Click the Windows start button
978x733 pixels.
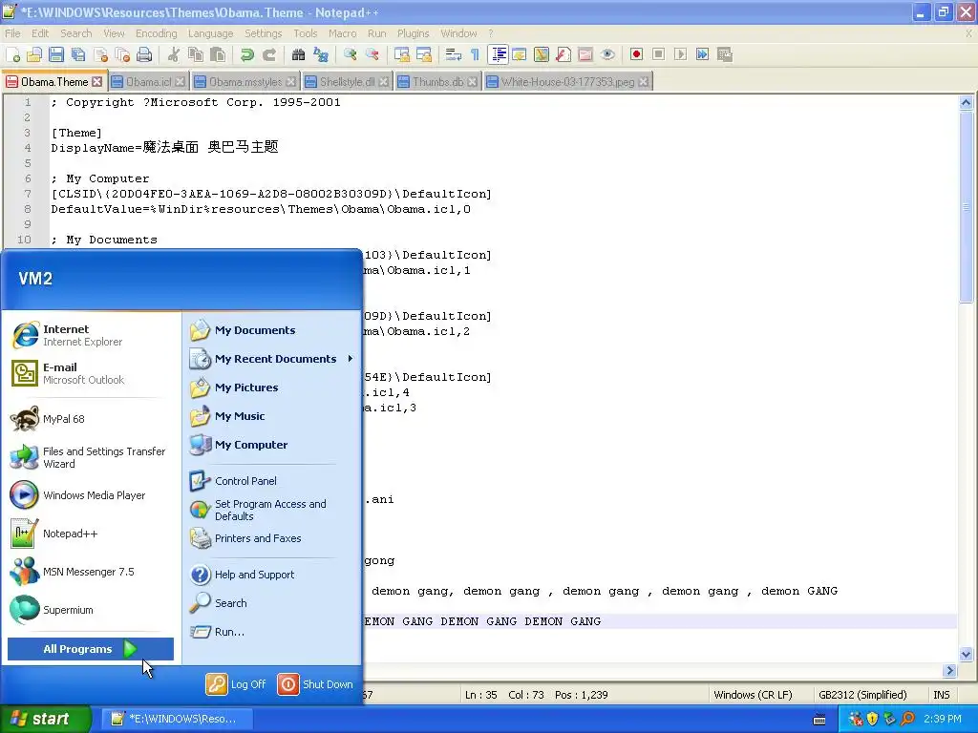(x=46, y=719)
